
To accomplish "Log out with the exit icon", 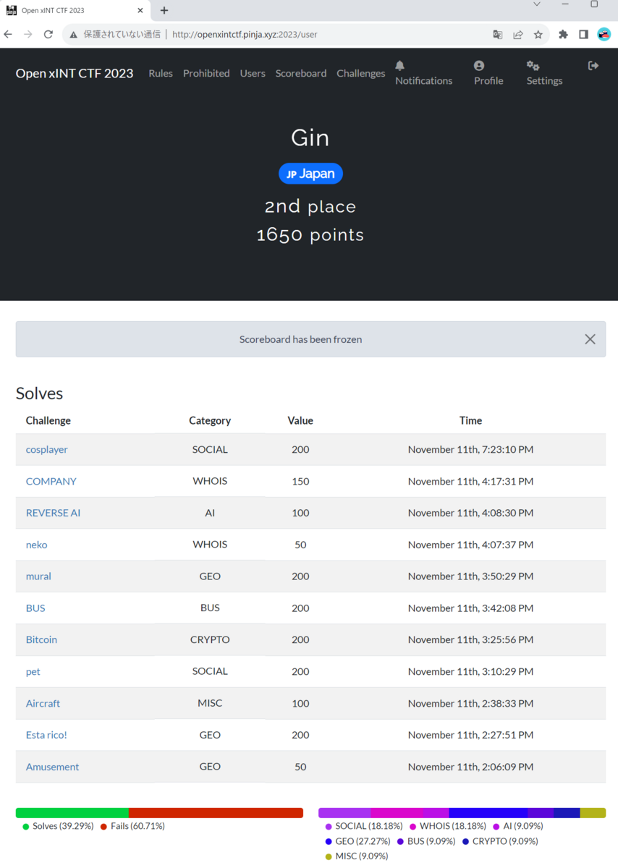I will pos(593,65).
